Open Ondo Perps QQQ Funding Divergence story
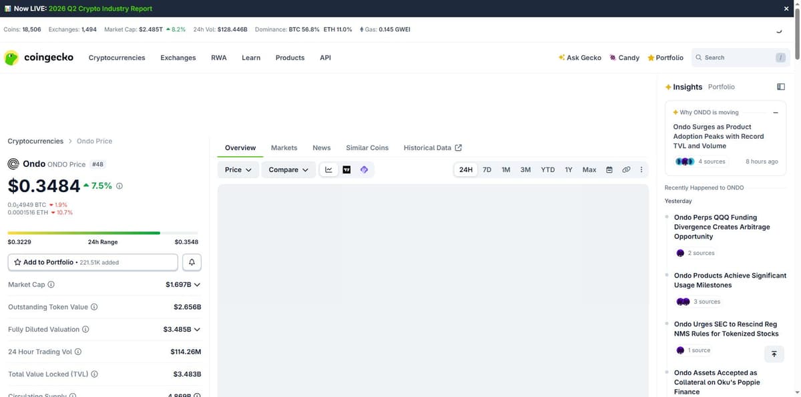The height and width of the screenshot is (397, 801). point(722,227)
